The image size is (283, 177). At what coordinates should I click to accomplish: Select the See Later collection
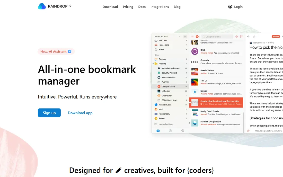click(x=171, y=40)
